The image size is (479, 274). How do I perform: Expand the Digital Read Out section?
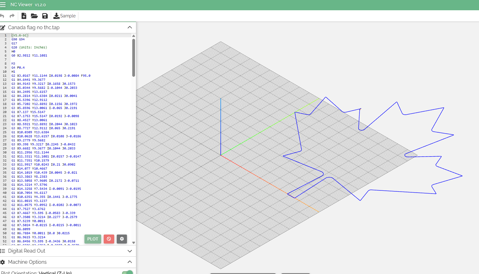(x=130, y=251)
